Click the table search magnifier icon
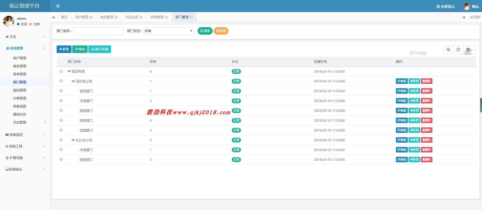The height and width of the screenshot is (210, 482). tap(448, 49)
